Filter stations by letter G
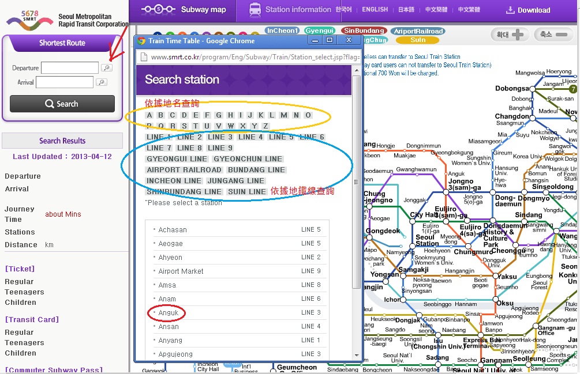This screenshot has width=580, height=374. 219,115
